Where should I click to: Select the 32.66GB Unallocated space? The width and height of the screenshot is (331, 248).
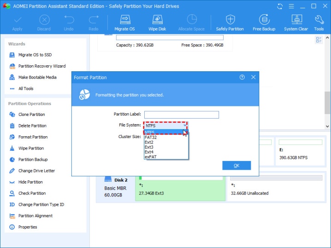276,188
